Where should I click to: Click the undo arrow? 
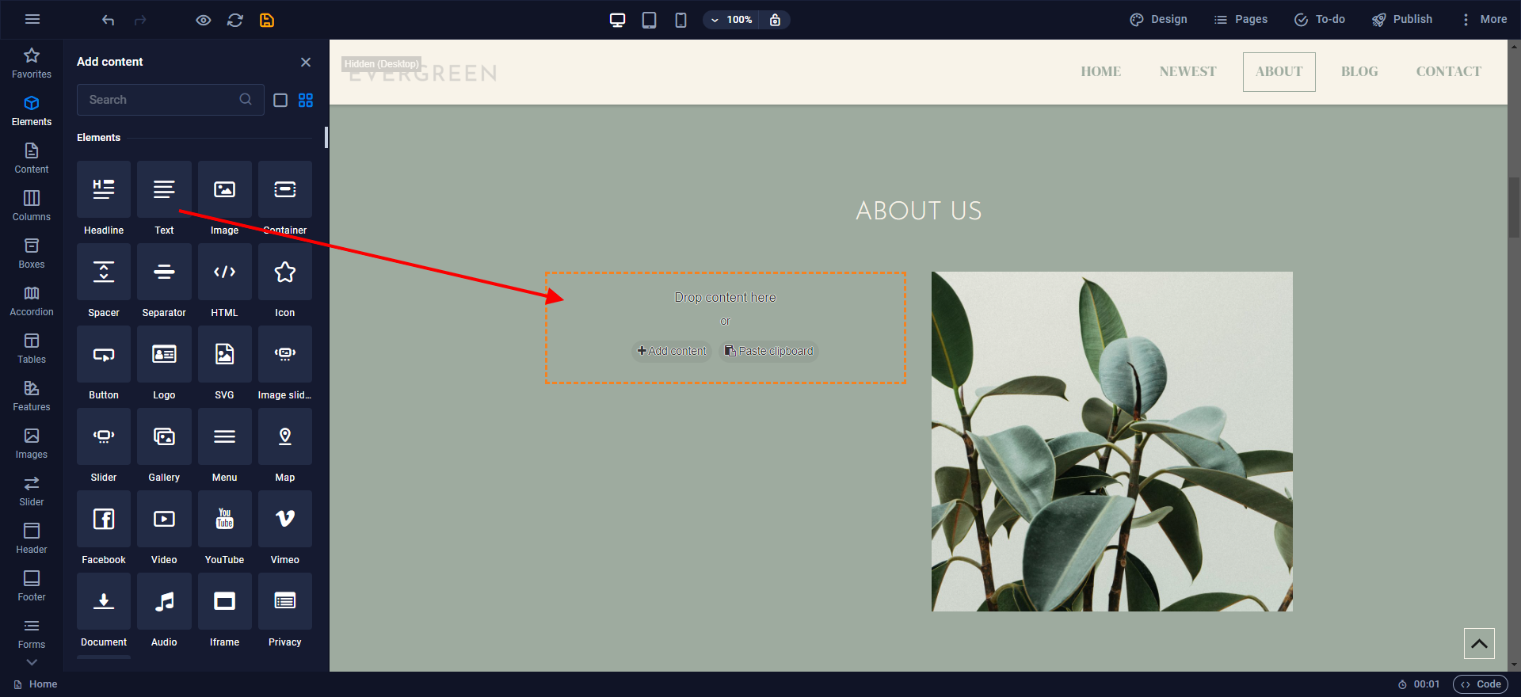(x=109, y=20)
